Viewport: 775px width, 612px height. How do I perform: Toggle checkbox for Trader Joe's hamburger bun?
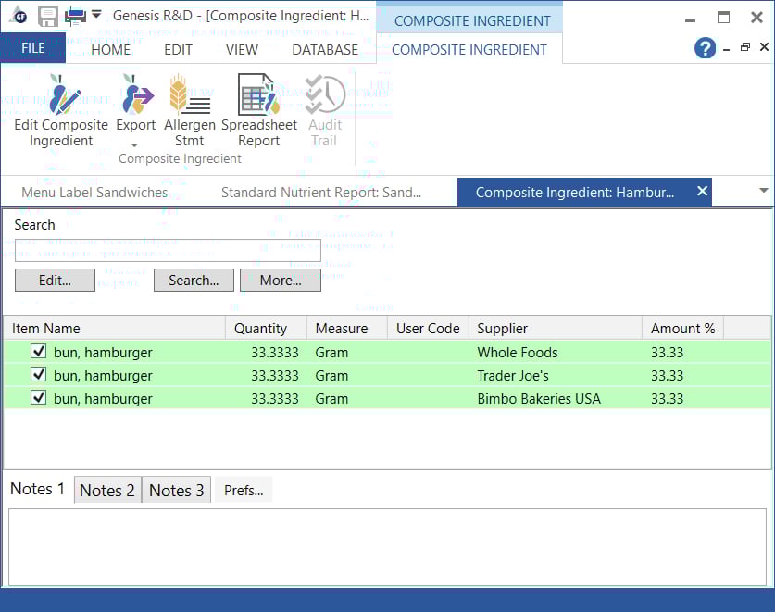39,375
